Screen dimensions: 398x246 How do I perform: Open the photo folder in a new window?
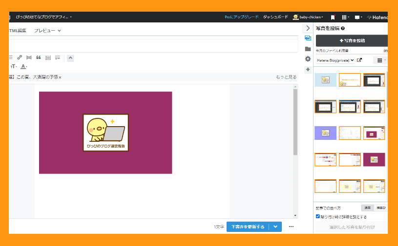click(x=359, y=60)
